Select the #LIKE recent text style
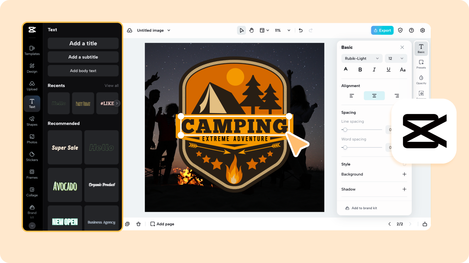The image size is (469, 263). coord(107,103)
